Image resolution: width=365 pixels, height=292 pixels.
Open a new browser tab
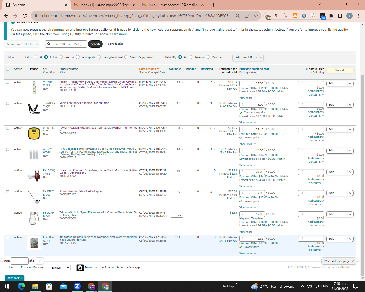tap(213, 5)
